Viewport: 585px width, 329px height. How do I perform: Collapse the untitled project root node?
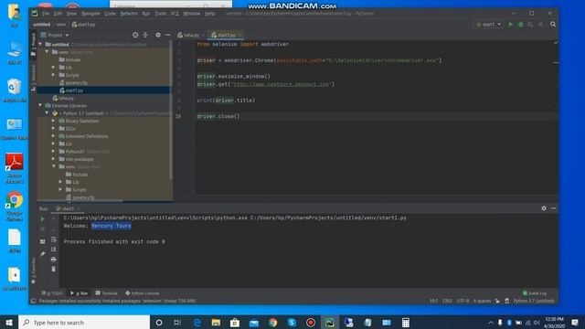click(40, 45)
